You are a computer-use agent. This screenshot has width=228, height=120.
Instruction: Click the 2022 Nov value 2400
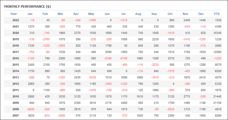(x=186, y=20)
